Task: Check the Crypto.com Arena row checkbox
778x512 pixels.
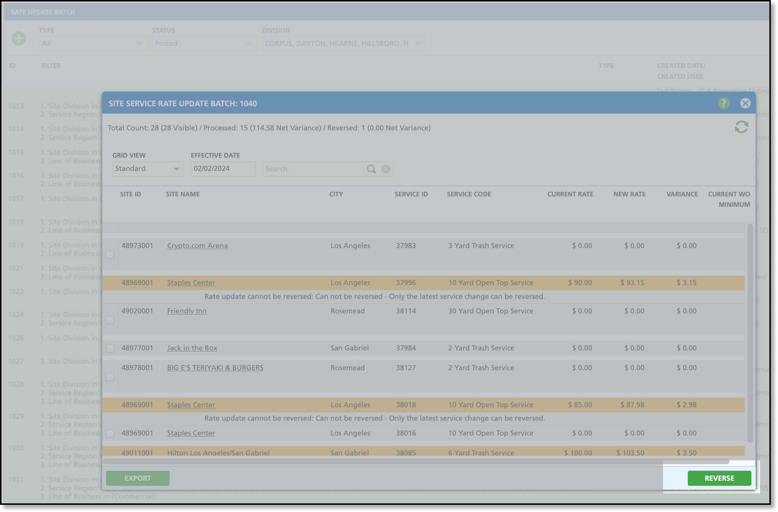Action: click(110, 255)
